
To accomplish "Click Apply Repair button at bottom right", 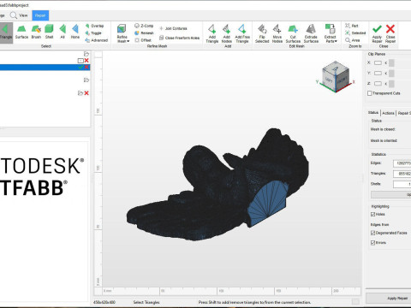I will (x=389, y=298).
